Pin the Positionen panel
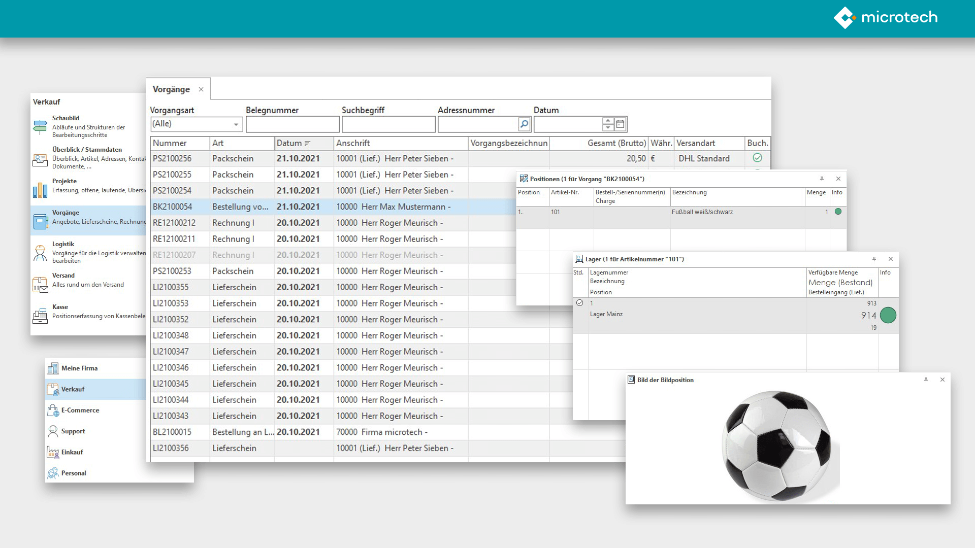This screenshot has width=975, height=548. pos(823,179)
